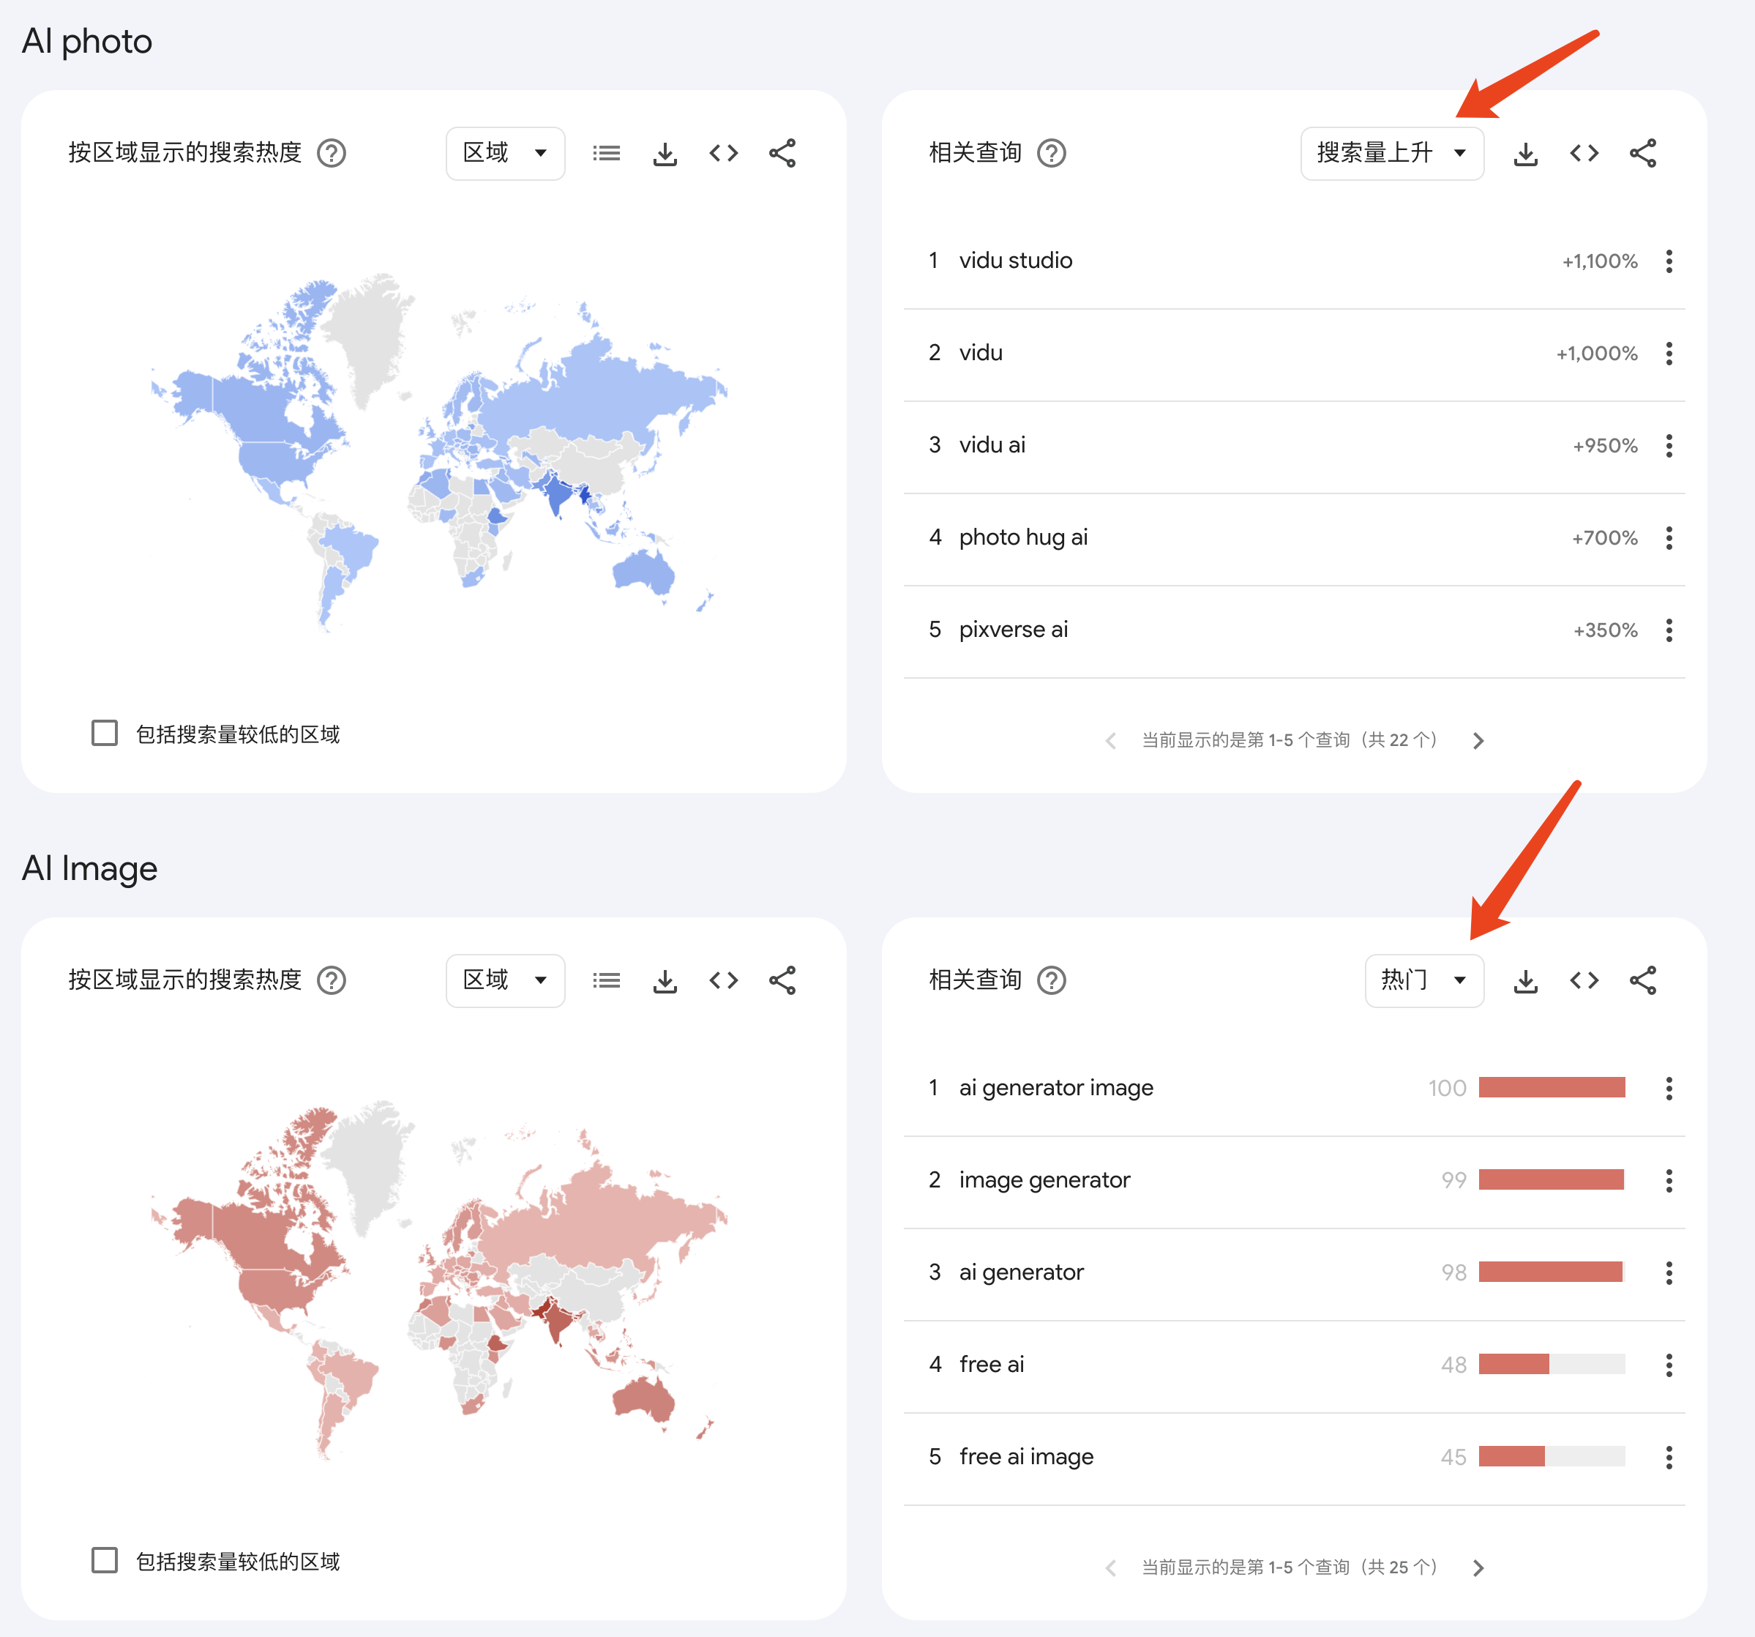Image resolution: width=1755 pixels, height=1637 pixels.
Task: Open embed code for AI Image region map
Action: pos(723,980)
